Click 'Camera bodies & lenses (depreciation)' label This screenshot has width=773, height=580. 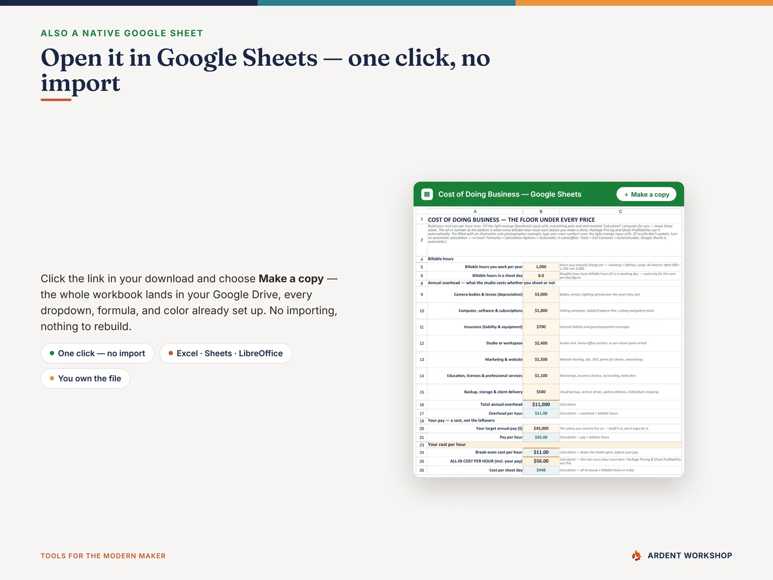[488, 294]
